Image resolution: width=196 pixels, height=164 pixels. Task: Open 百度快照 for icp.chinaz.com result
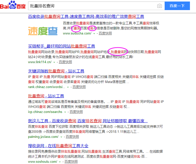pos(76,112)
